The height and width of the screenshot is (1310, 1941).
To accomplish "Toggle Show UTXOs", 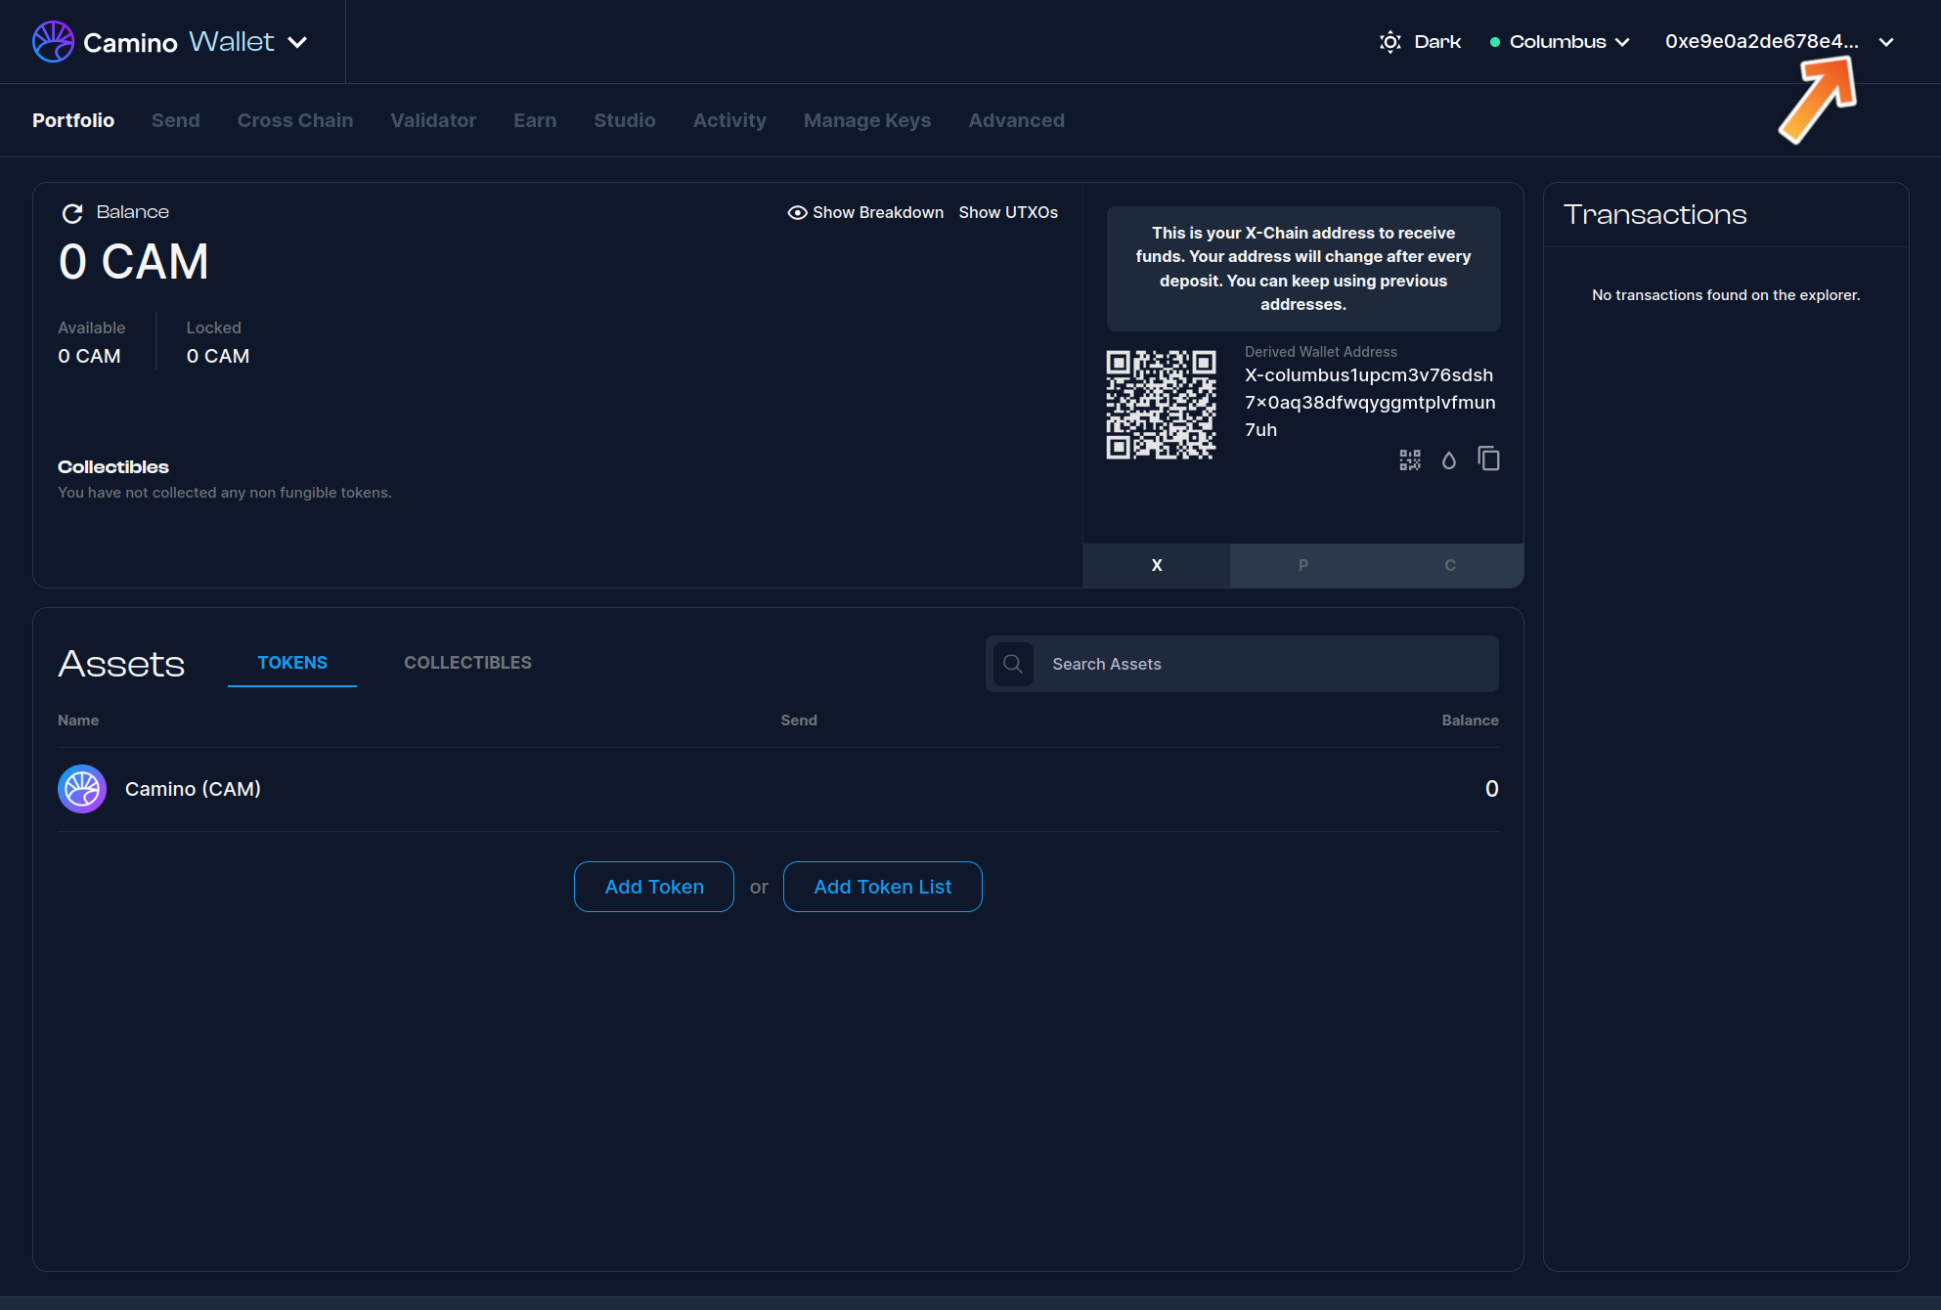I will click(x=1008, y=213).
